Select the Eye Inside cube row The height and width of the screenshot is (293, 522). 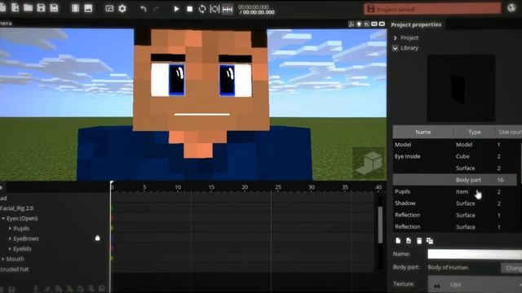point(455,156)
